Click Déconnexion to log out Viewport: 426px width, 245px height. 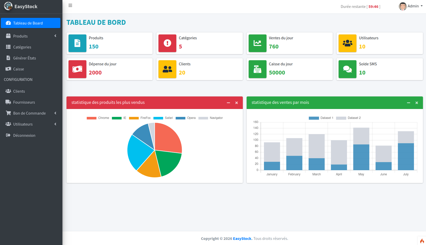24,135
